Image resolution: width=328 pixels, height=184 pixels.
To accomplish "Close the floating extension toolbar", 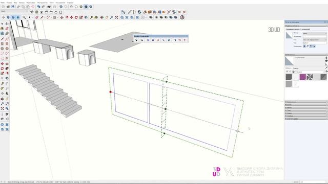I will pyautogui.click(x=187, y=36).
